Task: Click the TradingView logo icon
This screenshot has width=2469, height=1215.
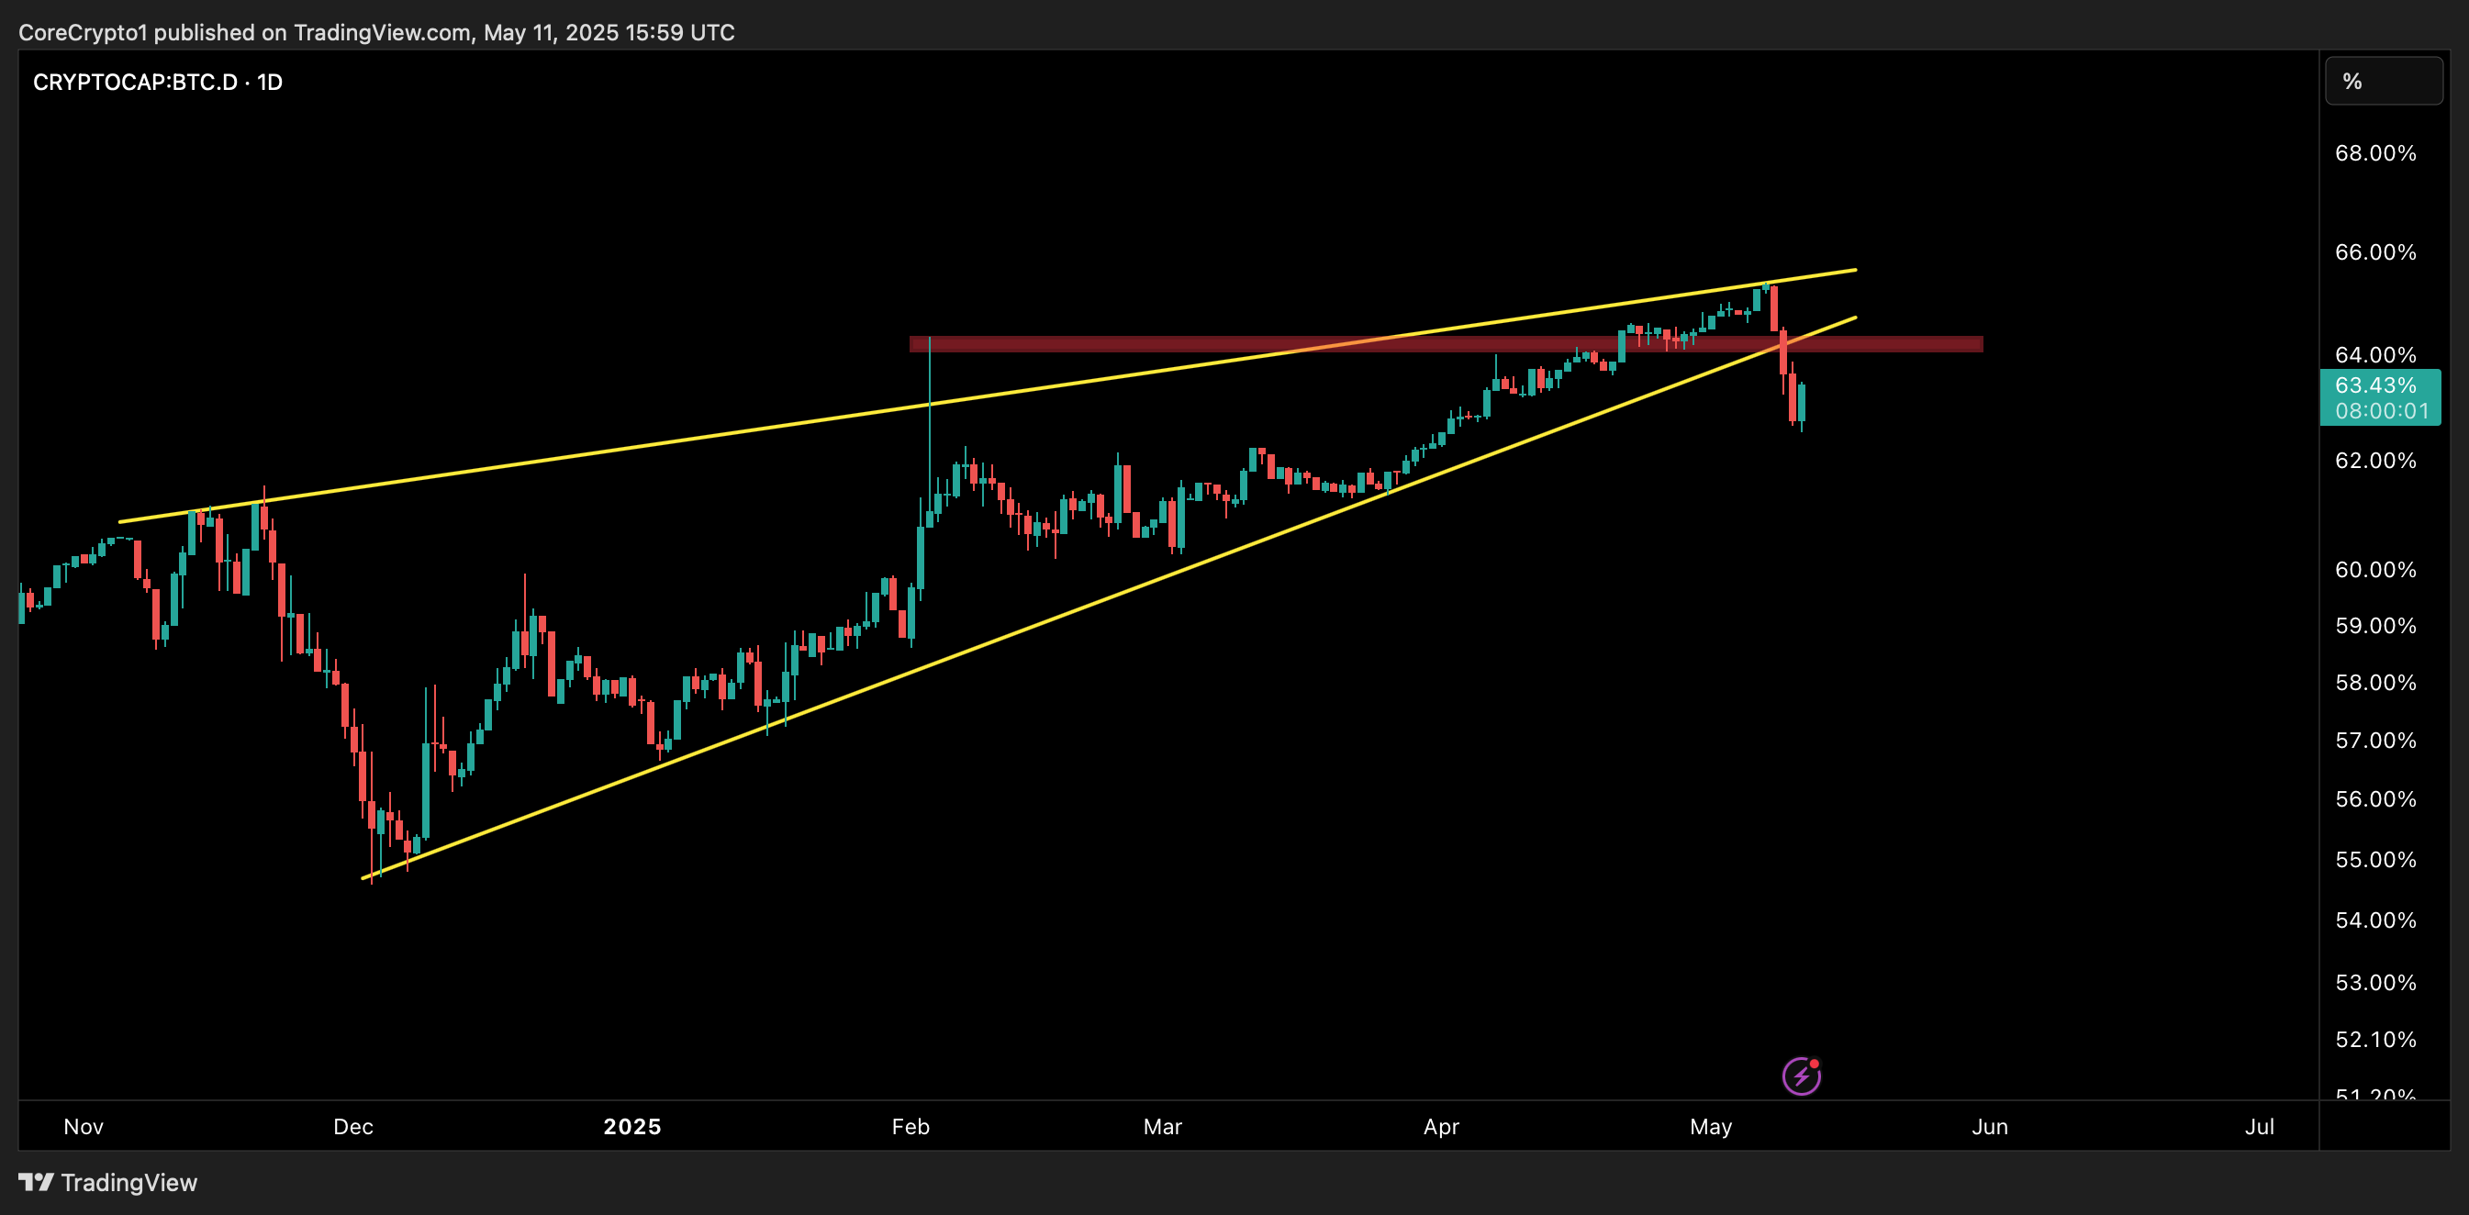Action: (37, 1181)
